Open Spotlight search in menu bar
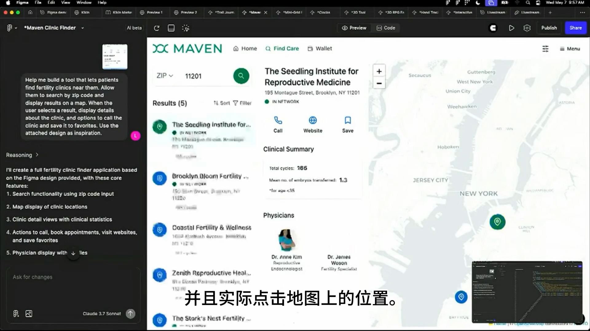 click(528, 2)
